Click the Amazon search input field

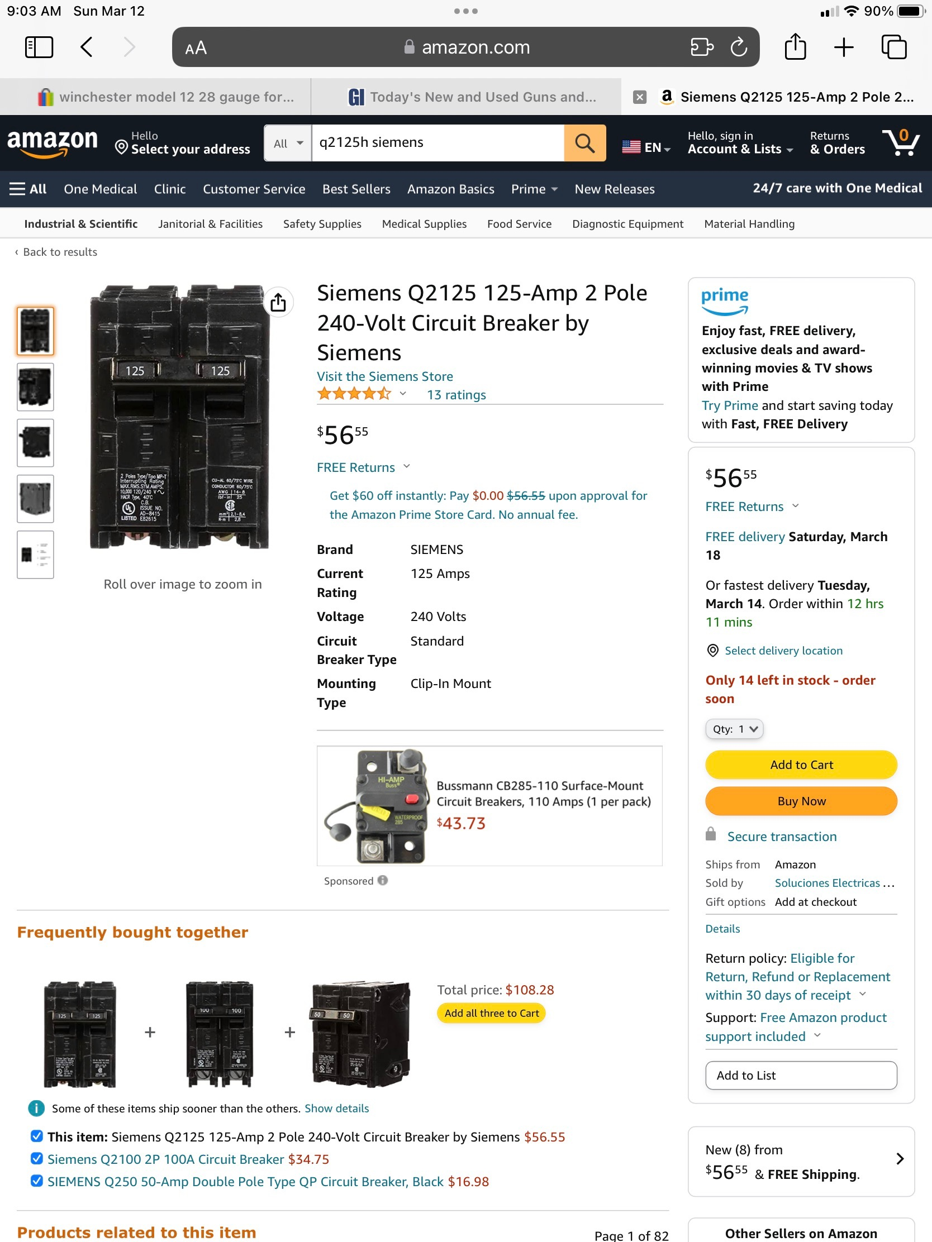coord(438,143)
